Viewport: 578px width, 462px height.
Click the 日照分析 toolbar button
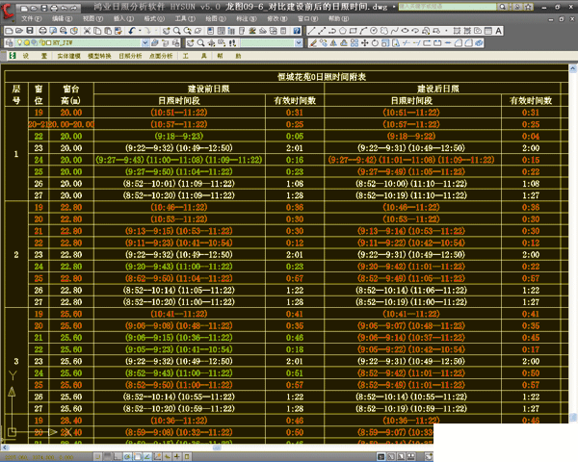pyautogui.click(x=130, y=56)
